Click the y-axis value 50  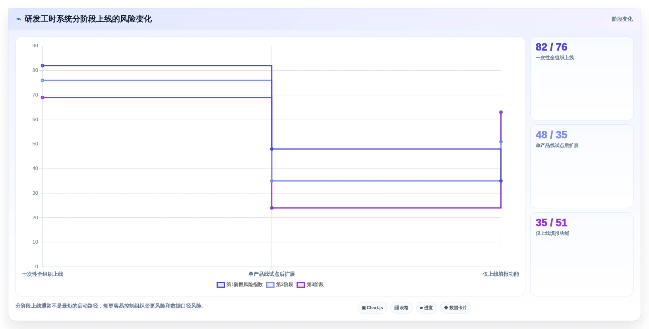click(x=35, y=144)
